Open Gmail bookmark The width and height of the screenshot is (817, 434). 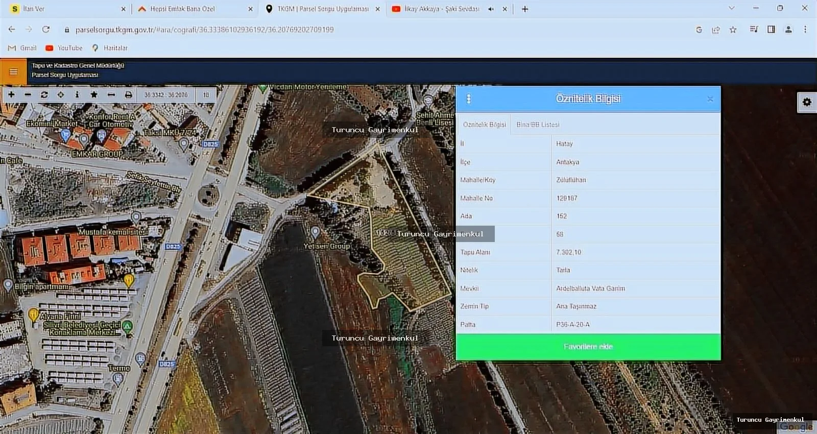[x=22, y=48]
